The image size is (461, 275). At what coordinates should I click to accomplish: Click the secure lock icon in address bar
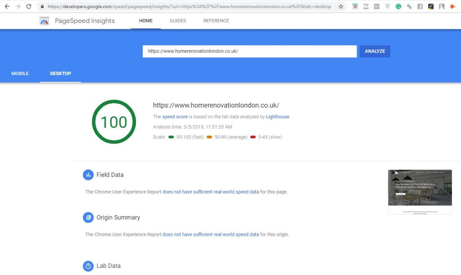point(42,6)
